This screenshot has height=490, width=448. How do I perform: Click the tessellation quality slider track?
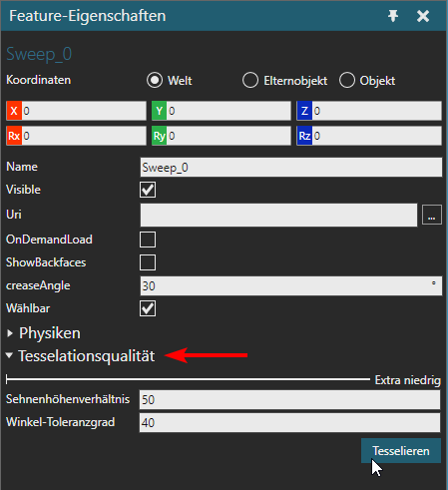click(x=188, y=379)
